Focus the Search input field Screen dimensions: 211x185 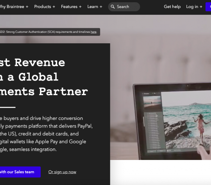124,7
